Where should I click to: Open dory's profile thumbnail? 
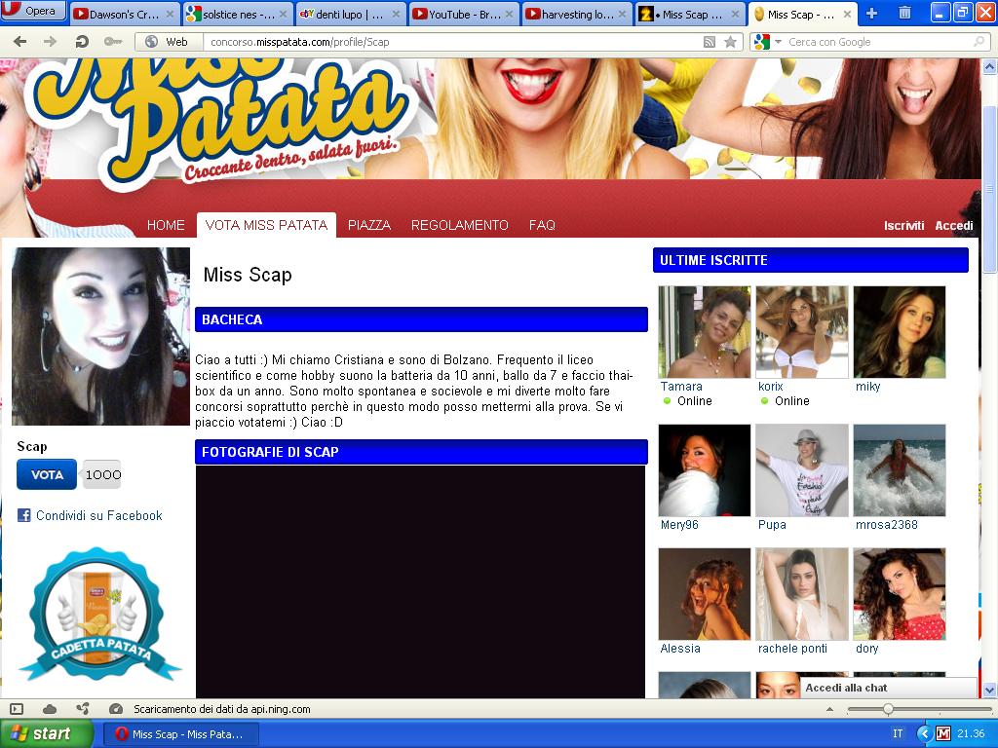[900, 594]
